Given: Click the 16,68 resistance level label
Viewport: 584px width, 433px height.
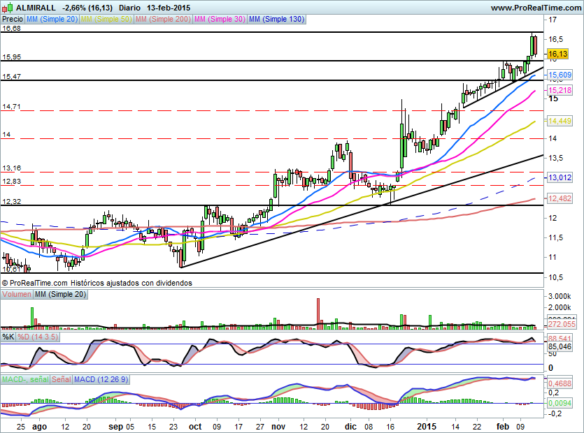Looking at the screenshot, I should [12, 28].
